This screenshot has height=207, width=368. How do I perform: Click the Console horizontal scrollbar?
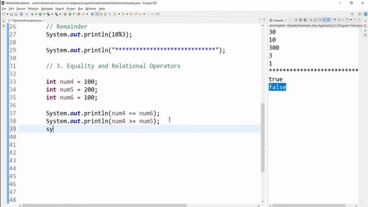click(309, 205)
